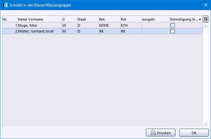Viewport: 211px width, 139px height.
Task: Confirm the dialog with OK
Action: pyautogui.click(x=194, y=133)
